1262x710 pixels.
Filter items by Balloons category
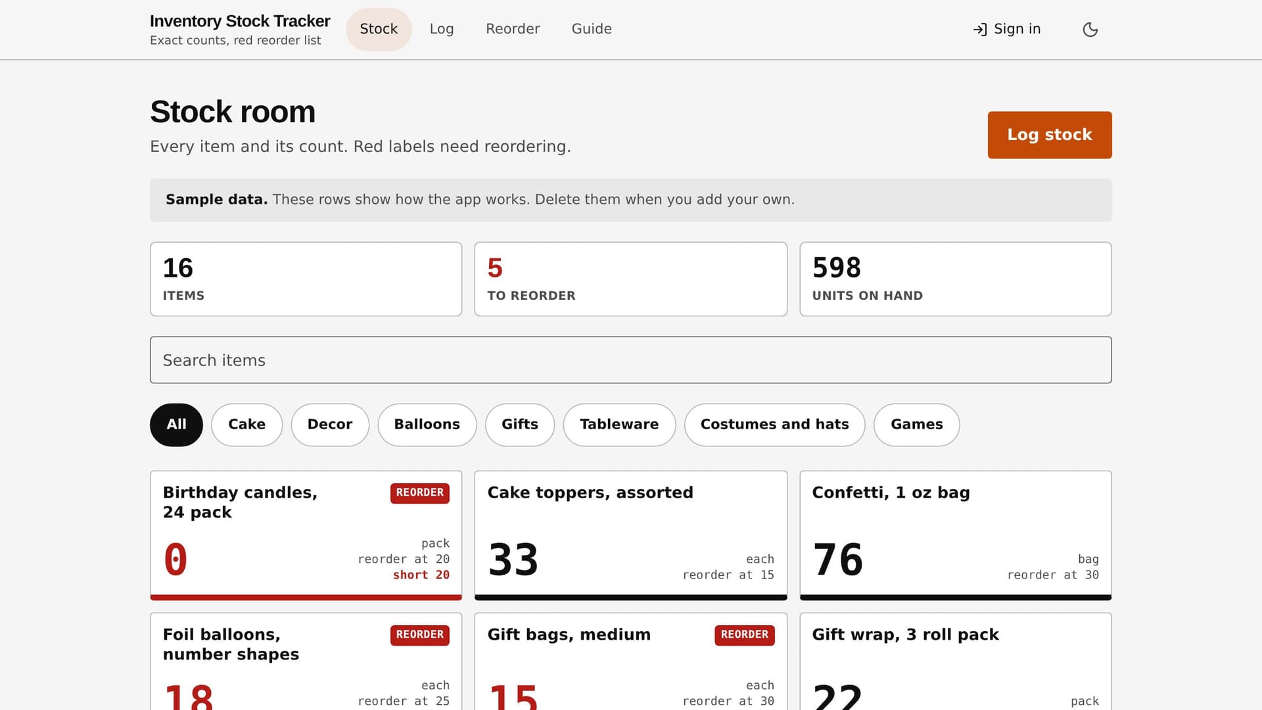click(427, 425)
